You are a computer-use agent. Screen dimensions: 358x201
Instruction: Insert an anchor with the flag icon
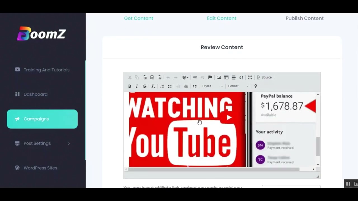210,77
